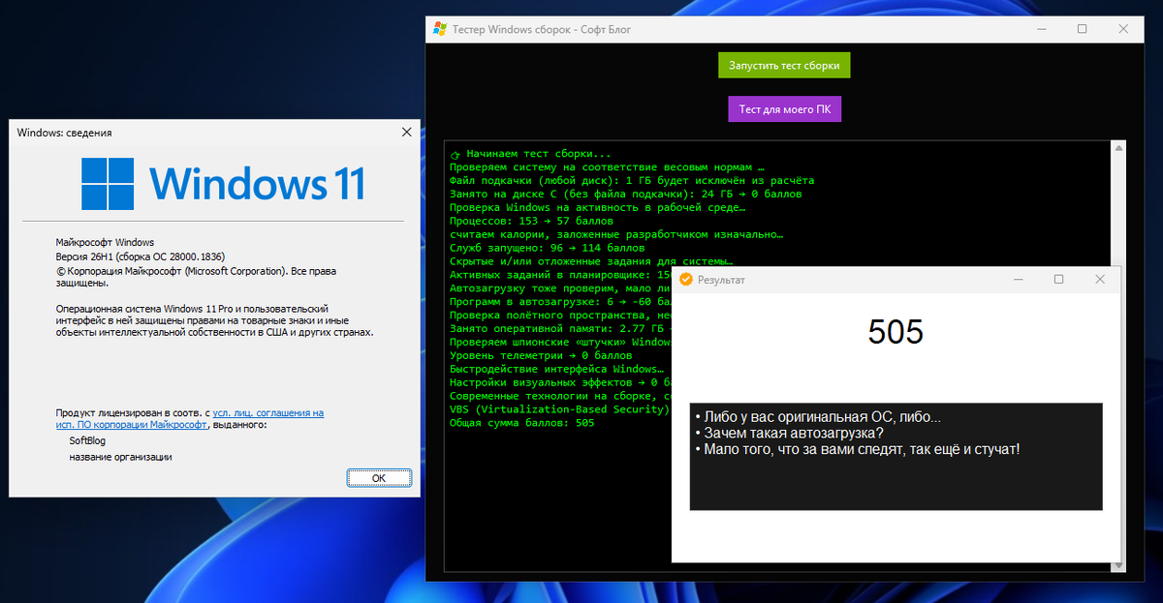Click the log line "Скрытые и/или отложенные задания для системы"
Viewport: 1163px width, 603px height.
point(591,261)
